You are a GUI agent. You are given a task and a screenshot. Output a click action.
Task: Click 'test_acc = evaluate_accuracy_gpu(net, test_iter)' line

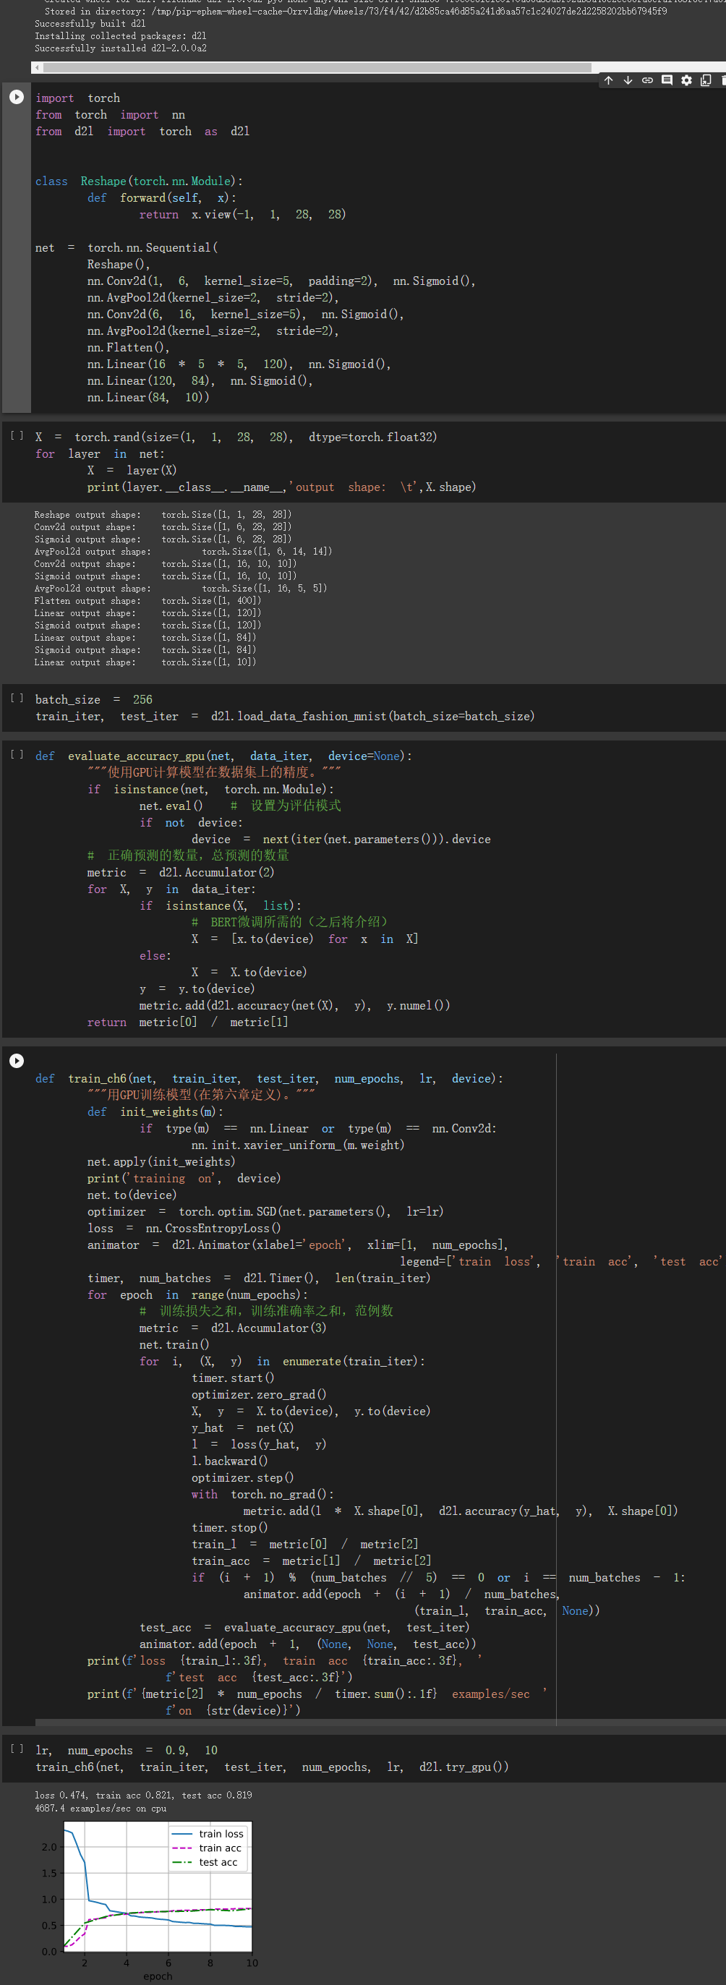tap(304, 1628)
